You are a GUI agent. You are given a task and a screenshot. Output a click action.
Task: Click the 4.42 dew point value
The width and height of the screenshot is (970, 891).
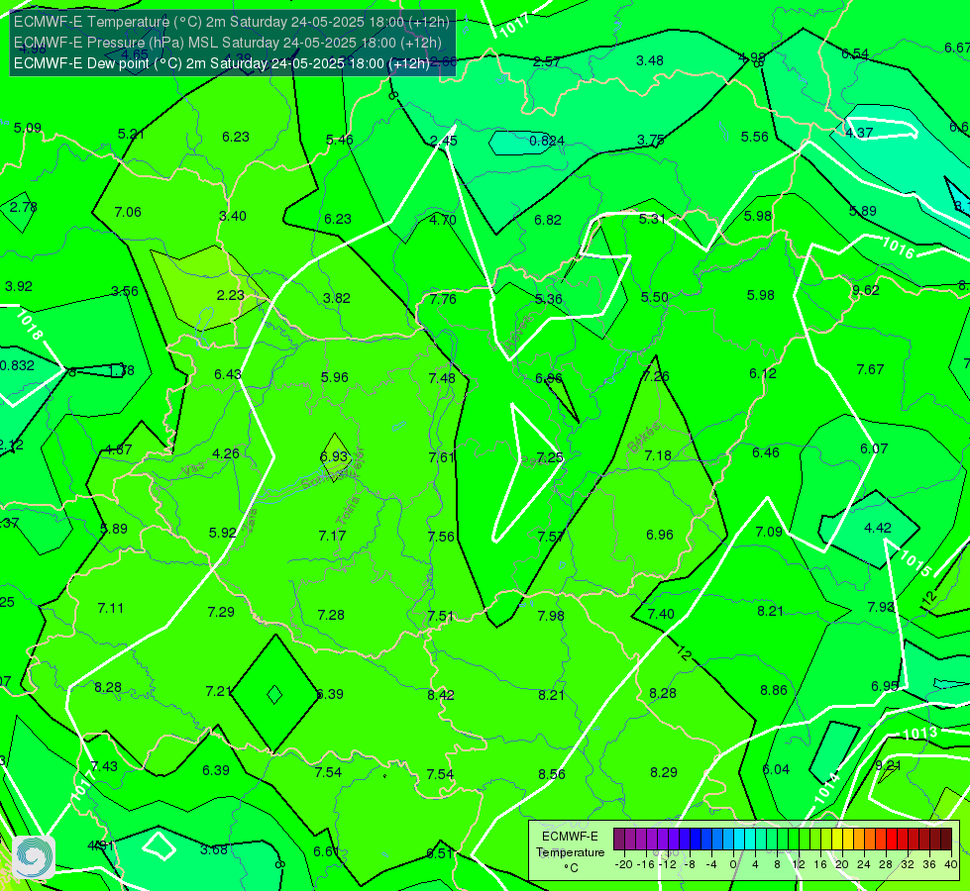[878, 528]
